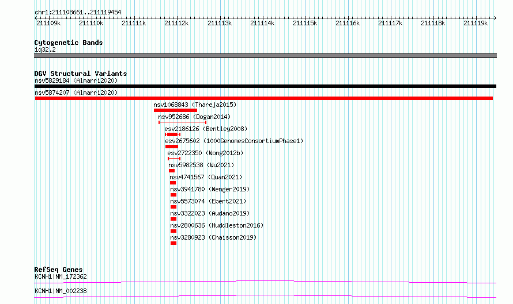Click the 211117k ruler label
513x304 pixels.
click(390, 23)
